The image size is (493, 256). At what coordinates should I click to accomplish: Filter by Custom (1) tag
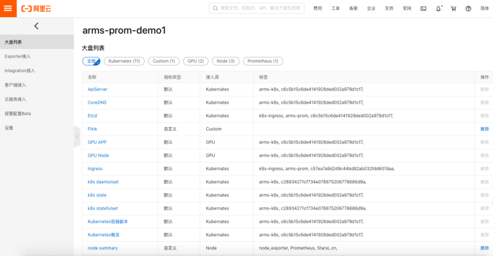tap(164, 61)
